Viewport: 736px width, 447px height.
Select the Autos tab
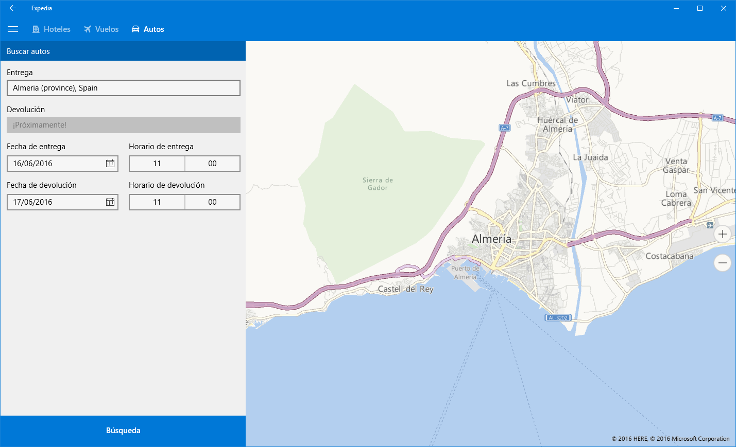tap(148, 29)
